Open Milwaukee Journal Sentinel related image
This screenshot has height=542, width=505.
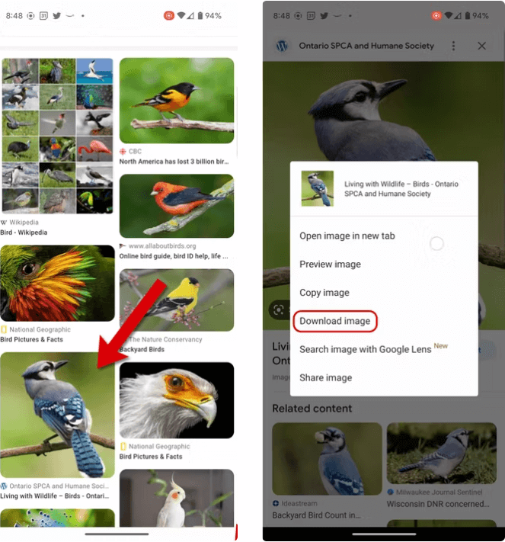point(442,453)
